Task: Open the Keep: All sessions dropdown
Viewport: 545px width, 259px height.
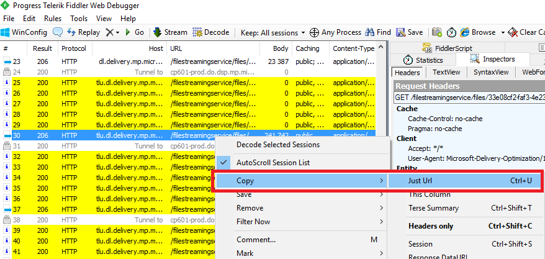Action: 272,32
